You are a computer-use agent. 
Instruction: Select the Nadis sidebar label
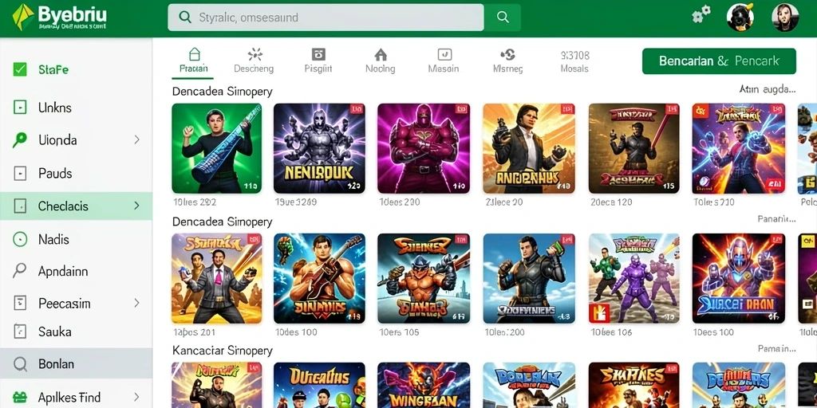(53, 239)
